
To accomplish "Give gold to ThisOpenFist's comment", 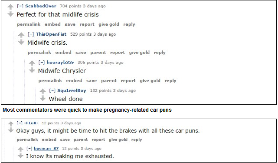I will pos(139,53).
